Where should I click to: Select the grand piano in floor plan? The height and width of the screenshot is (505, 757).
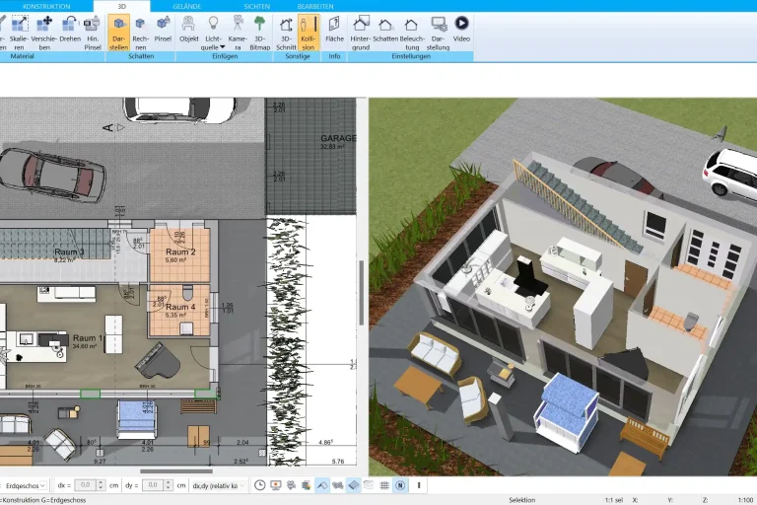pos(158,361)
